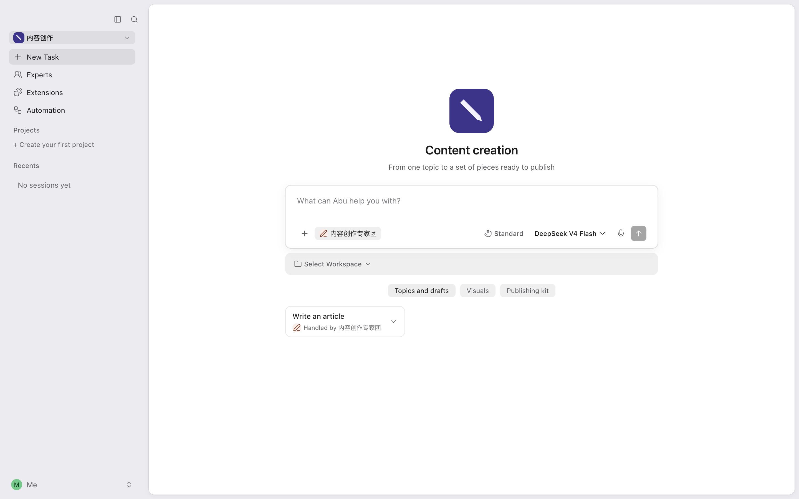Open the DeepSeek V4 Flash model dropdown
Screen dimensions: 799x499
pos(570,233)
